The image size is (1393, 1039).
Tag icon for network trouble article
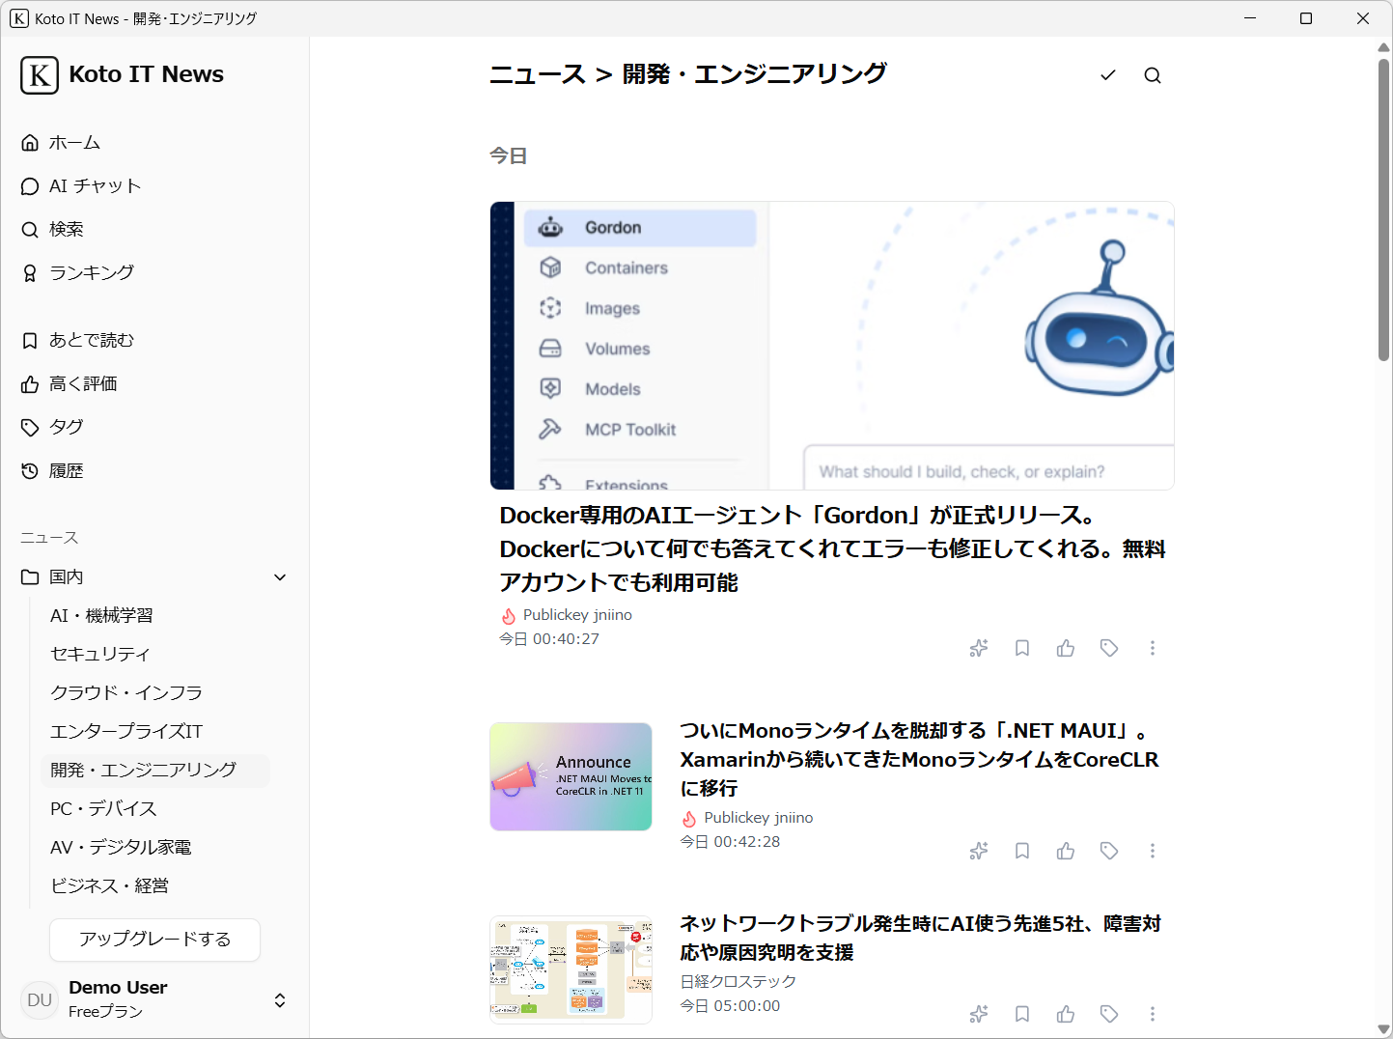click(x=1109, y=1014)
